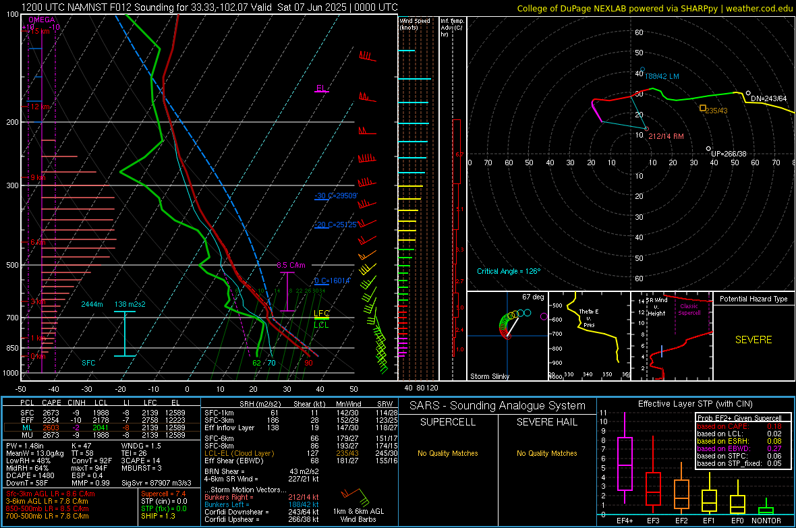The height and width of the screenshot is (528, 796).
Task: Click the SigSvr = 87907 m3/s3 value
Action: 157,483
